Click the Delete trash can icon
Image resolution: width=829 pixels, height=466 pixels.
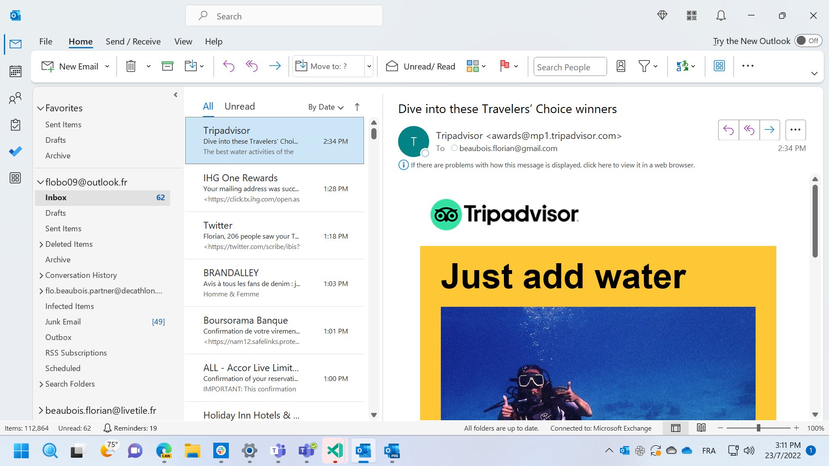click(x=131, y=66)
